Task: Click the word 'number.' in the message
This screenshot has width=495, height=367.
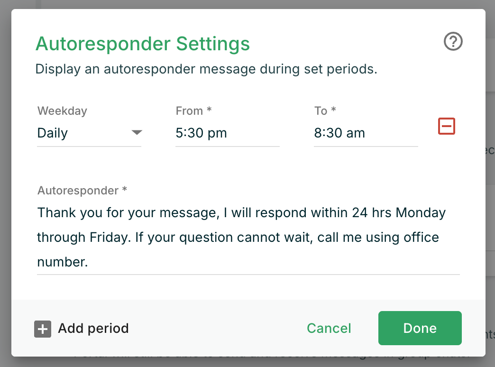Action: [x=63, y=262]
